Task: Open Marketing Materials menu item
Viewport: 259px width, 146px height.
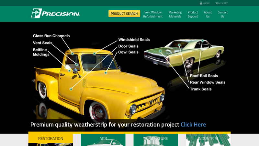Action: point(175,14)
